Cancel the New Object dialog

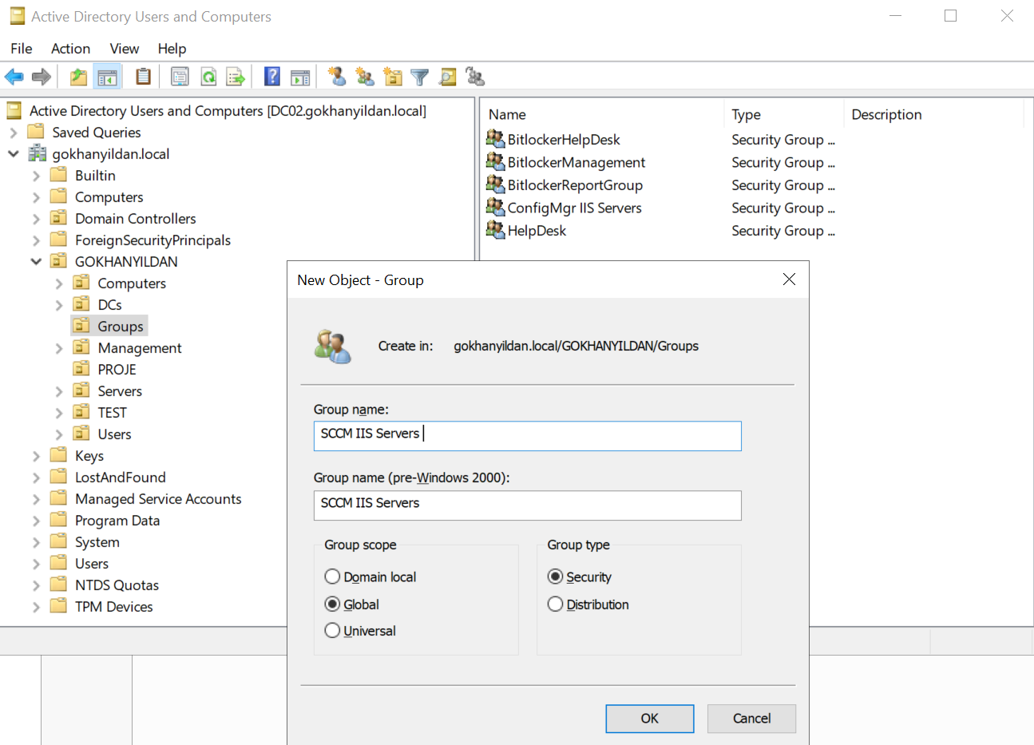751,718
